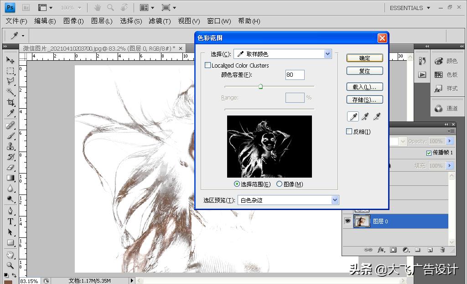Enable Localized Color Clusters checkbox

(208, 65)
